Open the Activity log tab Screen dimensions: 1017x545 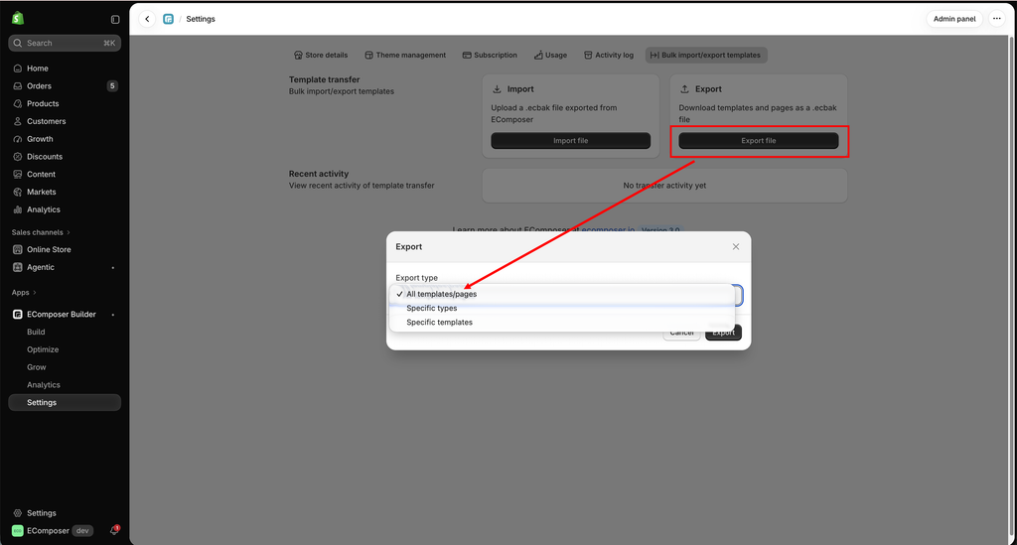609,55
